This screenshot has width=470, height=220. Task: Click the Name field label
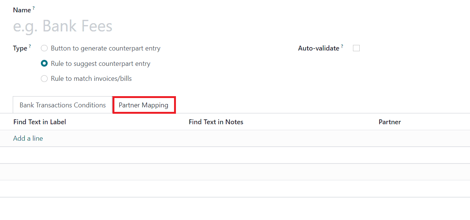tap(22, 10)
